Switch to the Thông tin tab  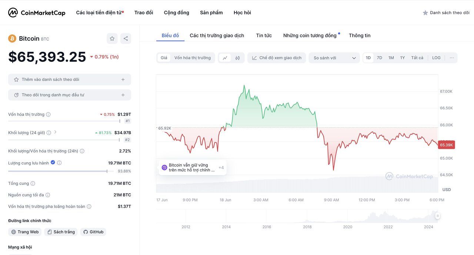click(360, 35)
